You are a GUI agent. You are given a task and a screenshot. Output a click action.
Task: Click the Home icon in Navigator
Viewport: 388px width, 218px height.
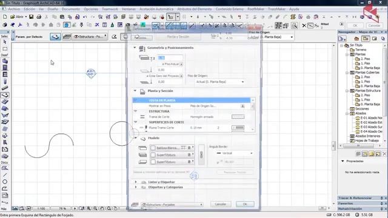pyautogui.click(x=356, y=39)
